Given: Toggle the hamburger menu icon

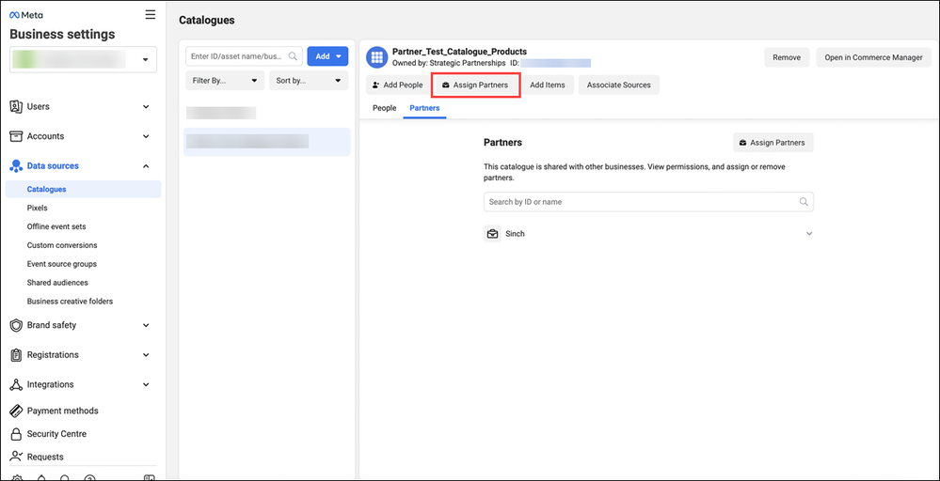Looking at the screenshot, I should coord(151,15).
